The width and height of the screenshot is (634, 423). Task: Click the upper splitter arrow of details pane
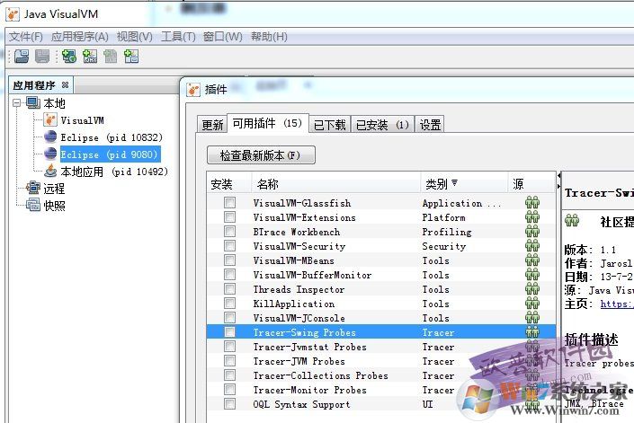click(x=559, y=176)
